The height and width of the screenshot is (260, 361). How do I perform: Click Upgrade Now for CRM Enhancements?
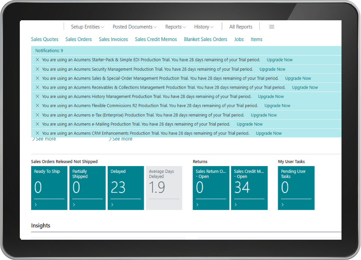[x=269, y=133]
